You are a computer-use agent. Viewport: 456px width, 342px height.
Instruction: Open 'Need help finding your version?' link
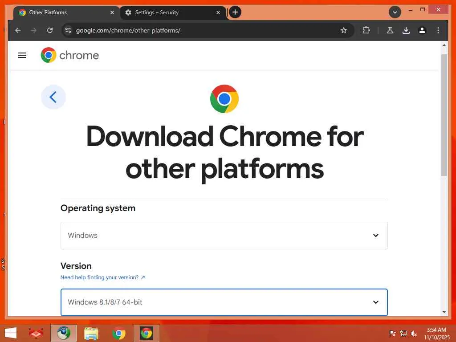pos(102,277)
